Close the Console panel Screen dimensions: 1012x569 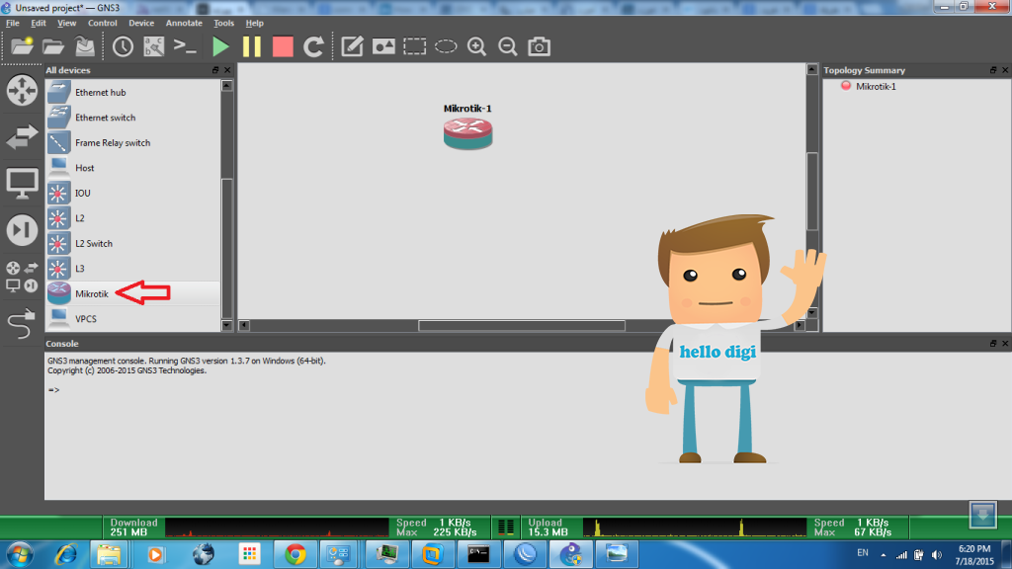point(1005,343)
